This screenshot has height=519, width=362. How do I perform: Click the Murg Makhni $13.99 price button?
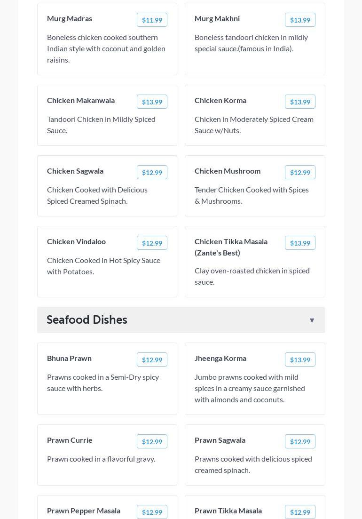tap(300, 20)
